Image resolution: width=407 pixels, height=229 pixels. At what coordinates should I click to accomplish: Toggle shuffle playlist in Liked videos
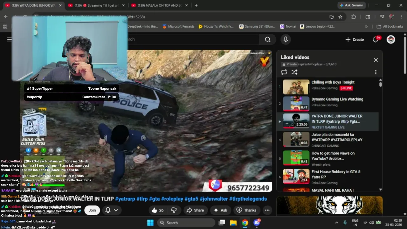pyautogui.click(x=294, y=72)
